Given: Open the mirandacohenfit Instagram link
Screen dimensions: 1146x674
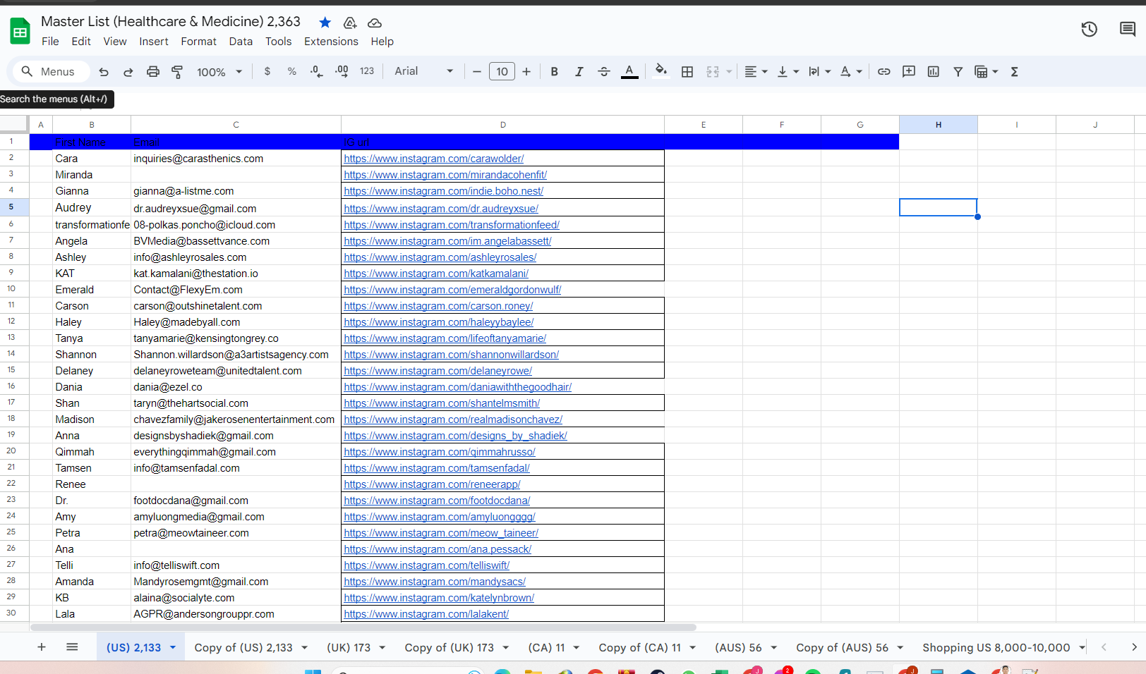Looking at the screenshot, I should (445, 175).
